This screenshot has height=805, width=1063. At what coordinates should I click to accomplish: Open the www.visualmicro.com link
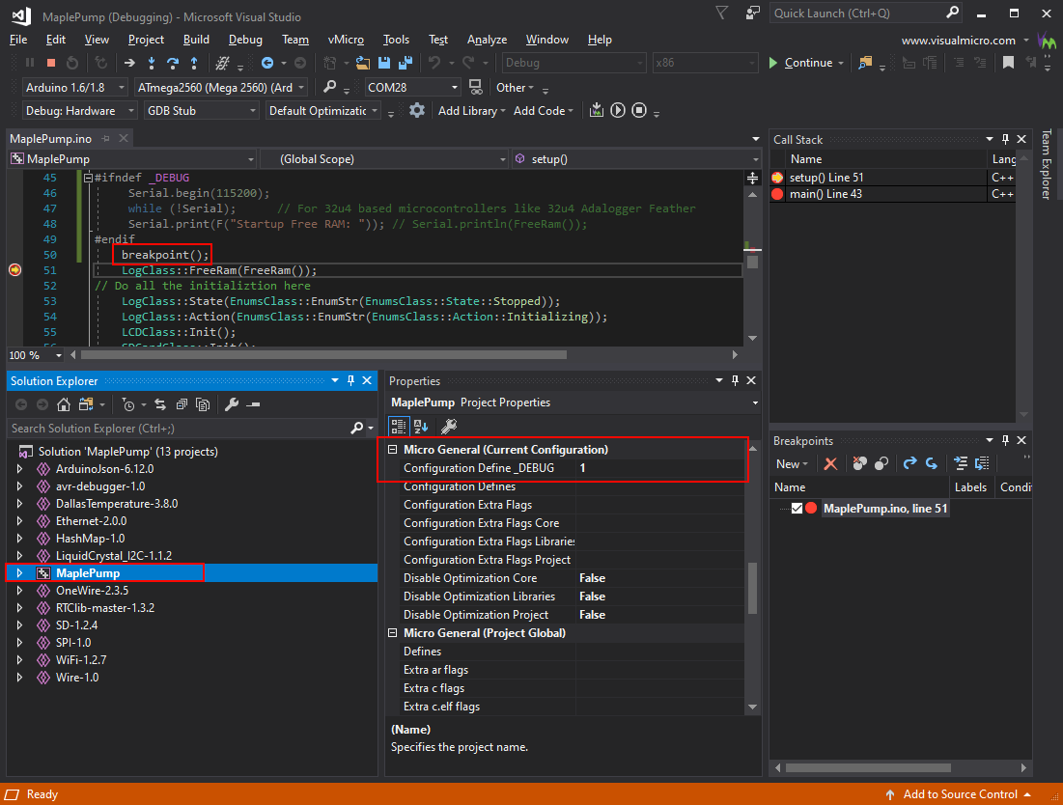[958, 40]
